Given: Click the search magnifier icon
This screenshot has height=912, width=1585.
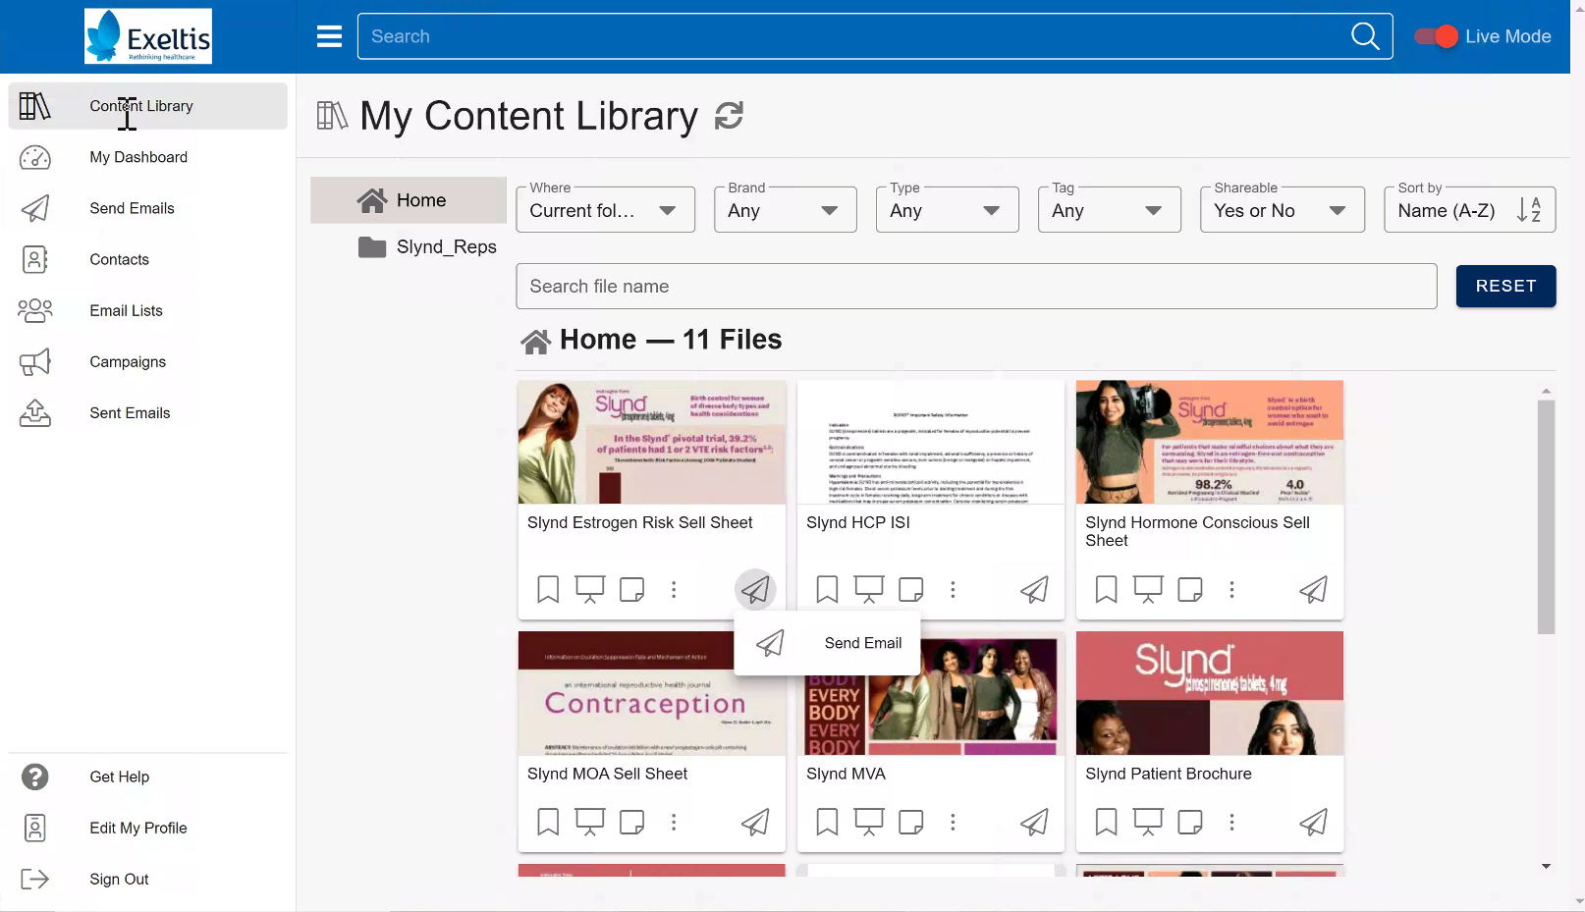Looking at the screenshot, I should pos(1365,36).
